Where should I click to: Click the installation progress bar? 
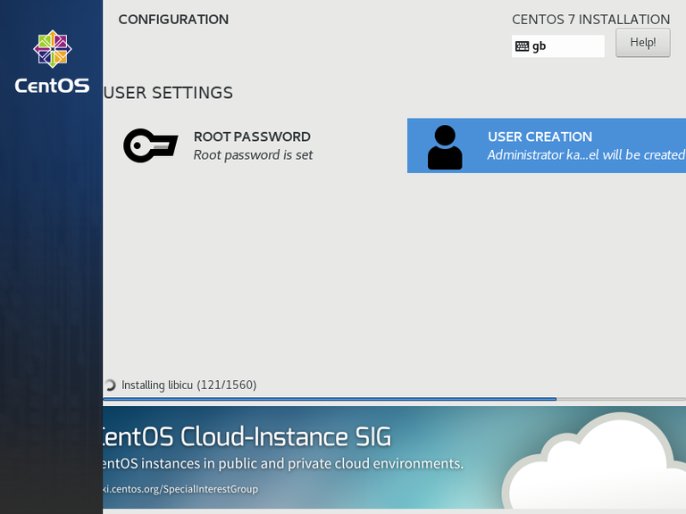pos(394,399)
